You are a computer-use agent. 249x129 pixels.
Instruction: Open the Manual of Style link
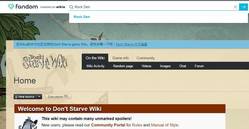(x=165, y=125)
